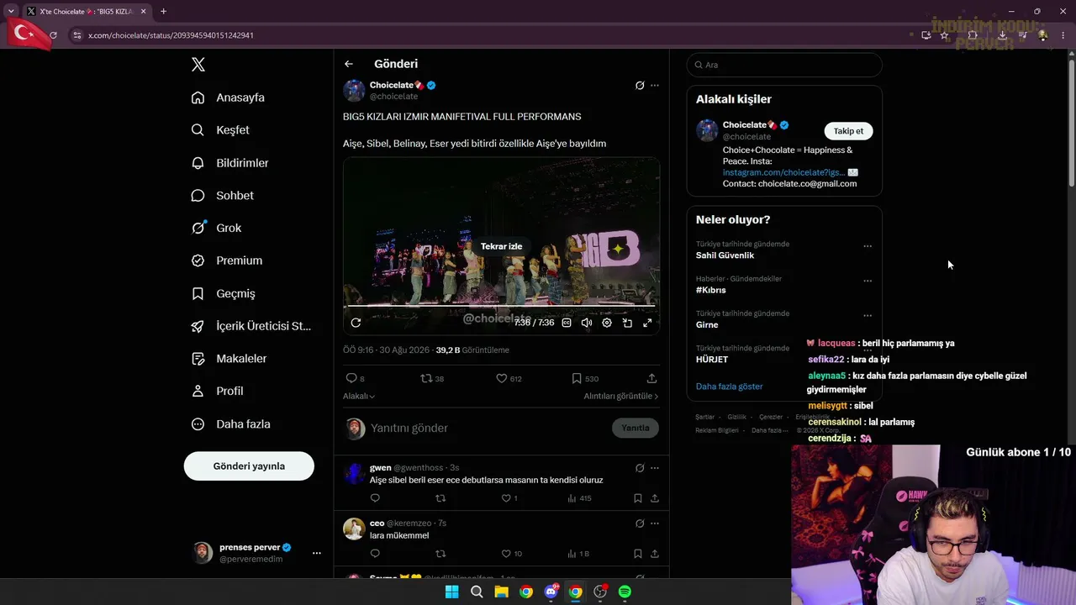Open Discord from the taskbar
The image size is (1076, 605).
[x=551, y=592]
